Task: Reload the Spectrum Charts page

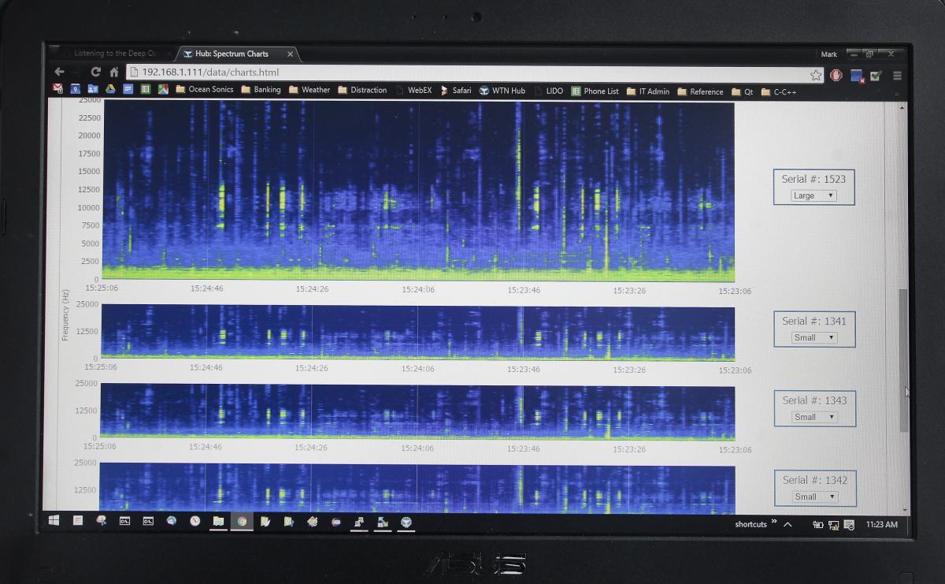Action: [x=95, y=72]
